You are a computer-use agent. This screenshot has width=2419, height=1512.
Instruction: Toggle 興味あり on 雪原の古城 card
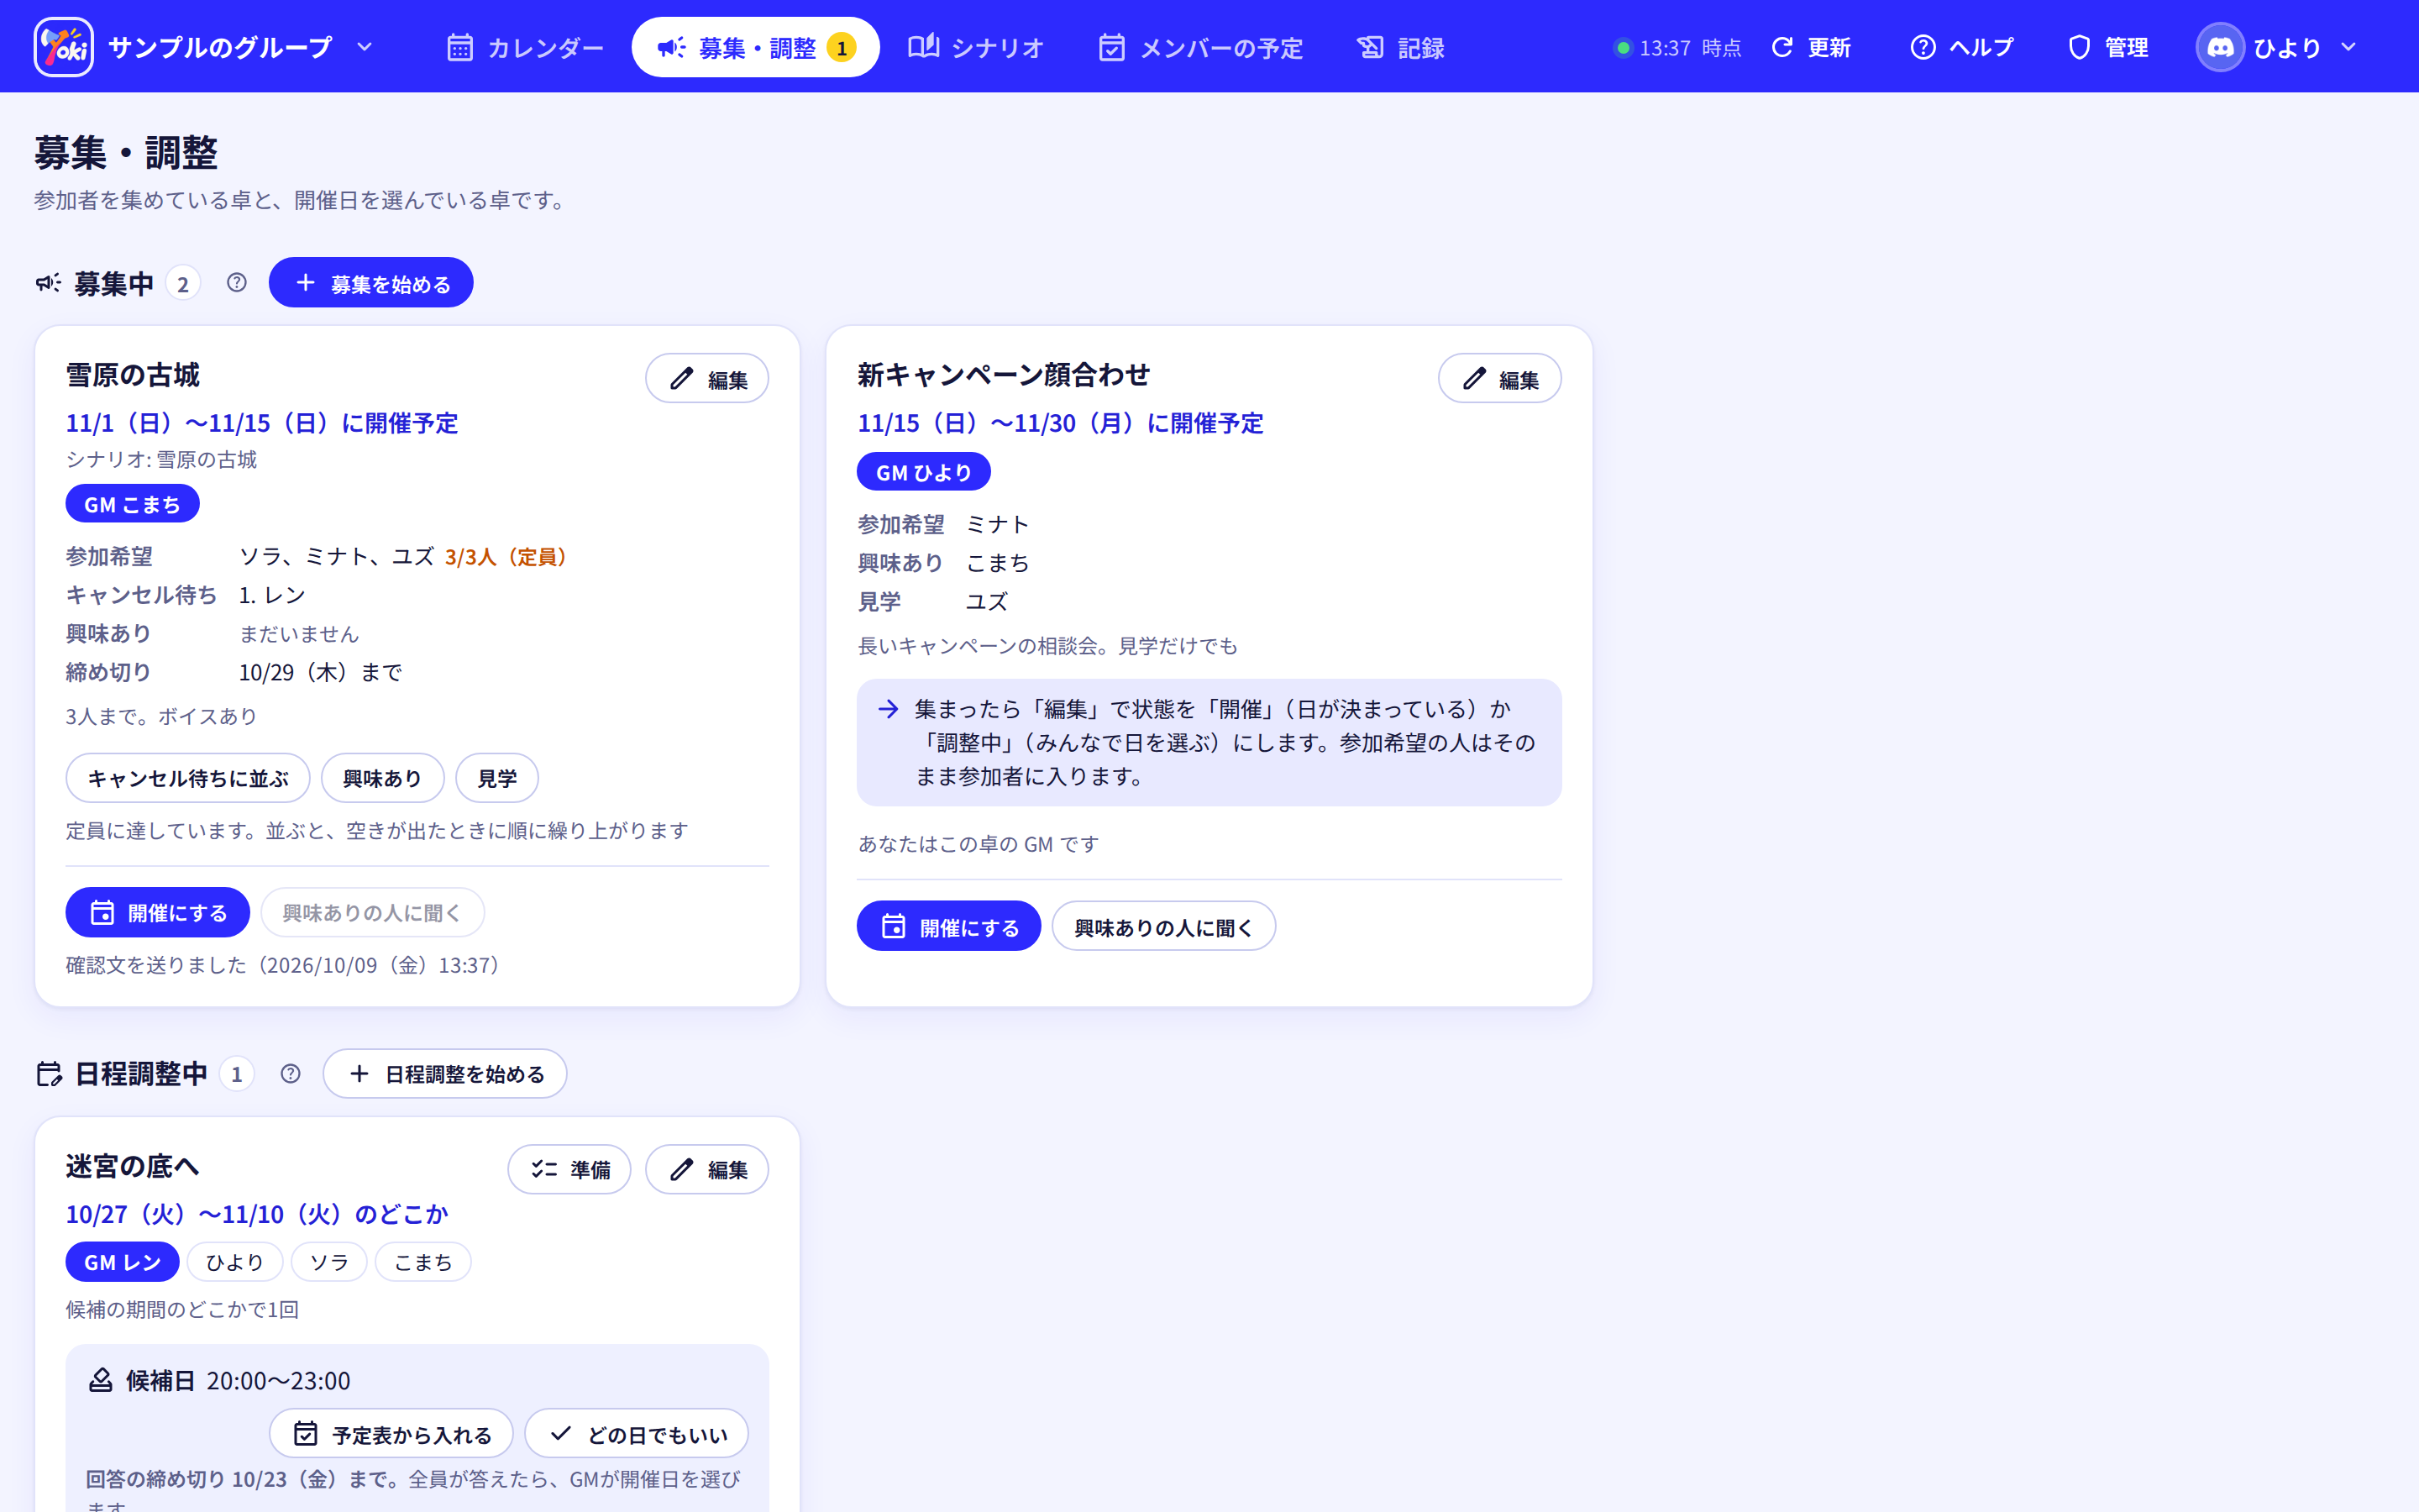[382, 778]
